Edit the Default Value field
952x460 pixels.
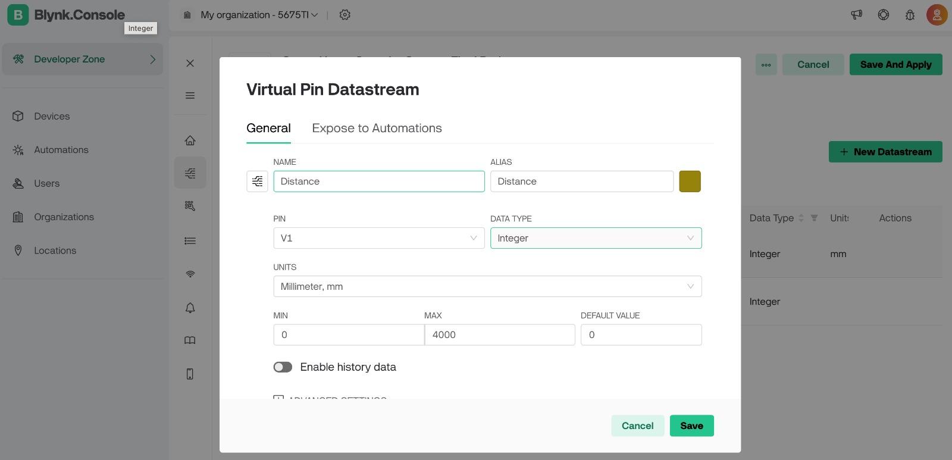[x=641, y=334]
